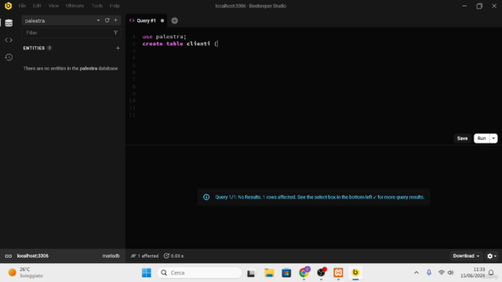Click the Wi-Fi and volume tray icons
The width and height of the screenshot is (502, 282).
click(446, 273)
